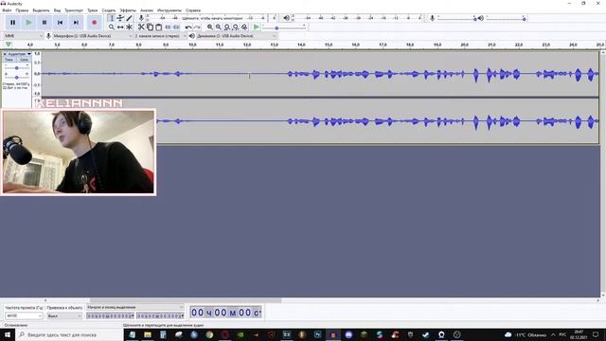Adjust the track pan slider
This screenshot has width=606, height=341.
17,78
